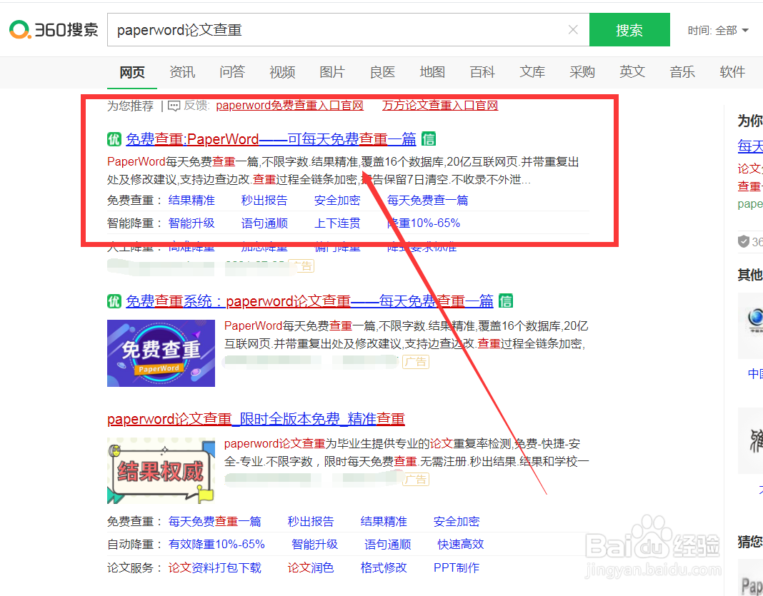Open the 音乐 tab
Image resolution: width=763 pixels, height=596 pixels.
tap(682, 72)
